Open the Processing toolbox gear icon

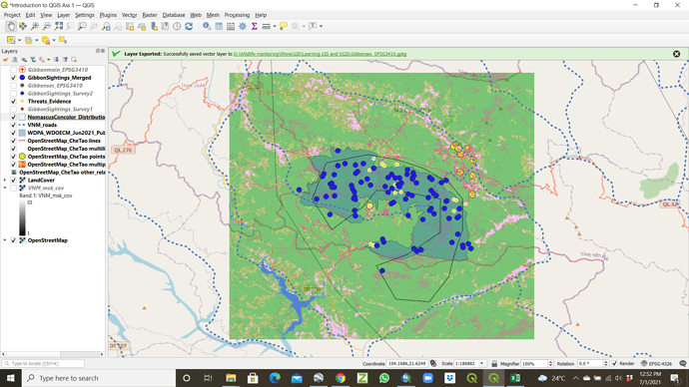[x=243, y=26]
